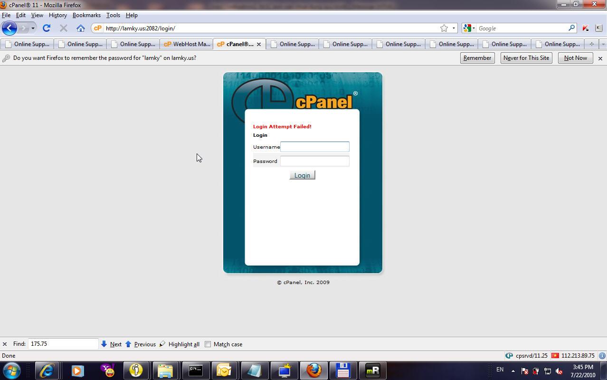Enable the Match case checkbox
Image resolution: width=607 pixels, height=380 pixels.
[x=208, y=344]
